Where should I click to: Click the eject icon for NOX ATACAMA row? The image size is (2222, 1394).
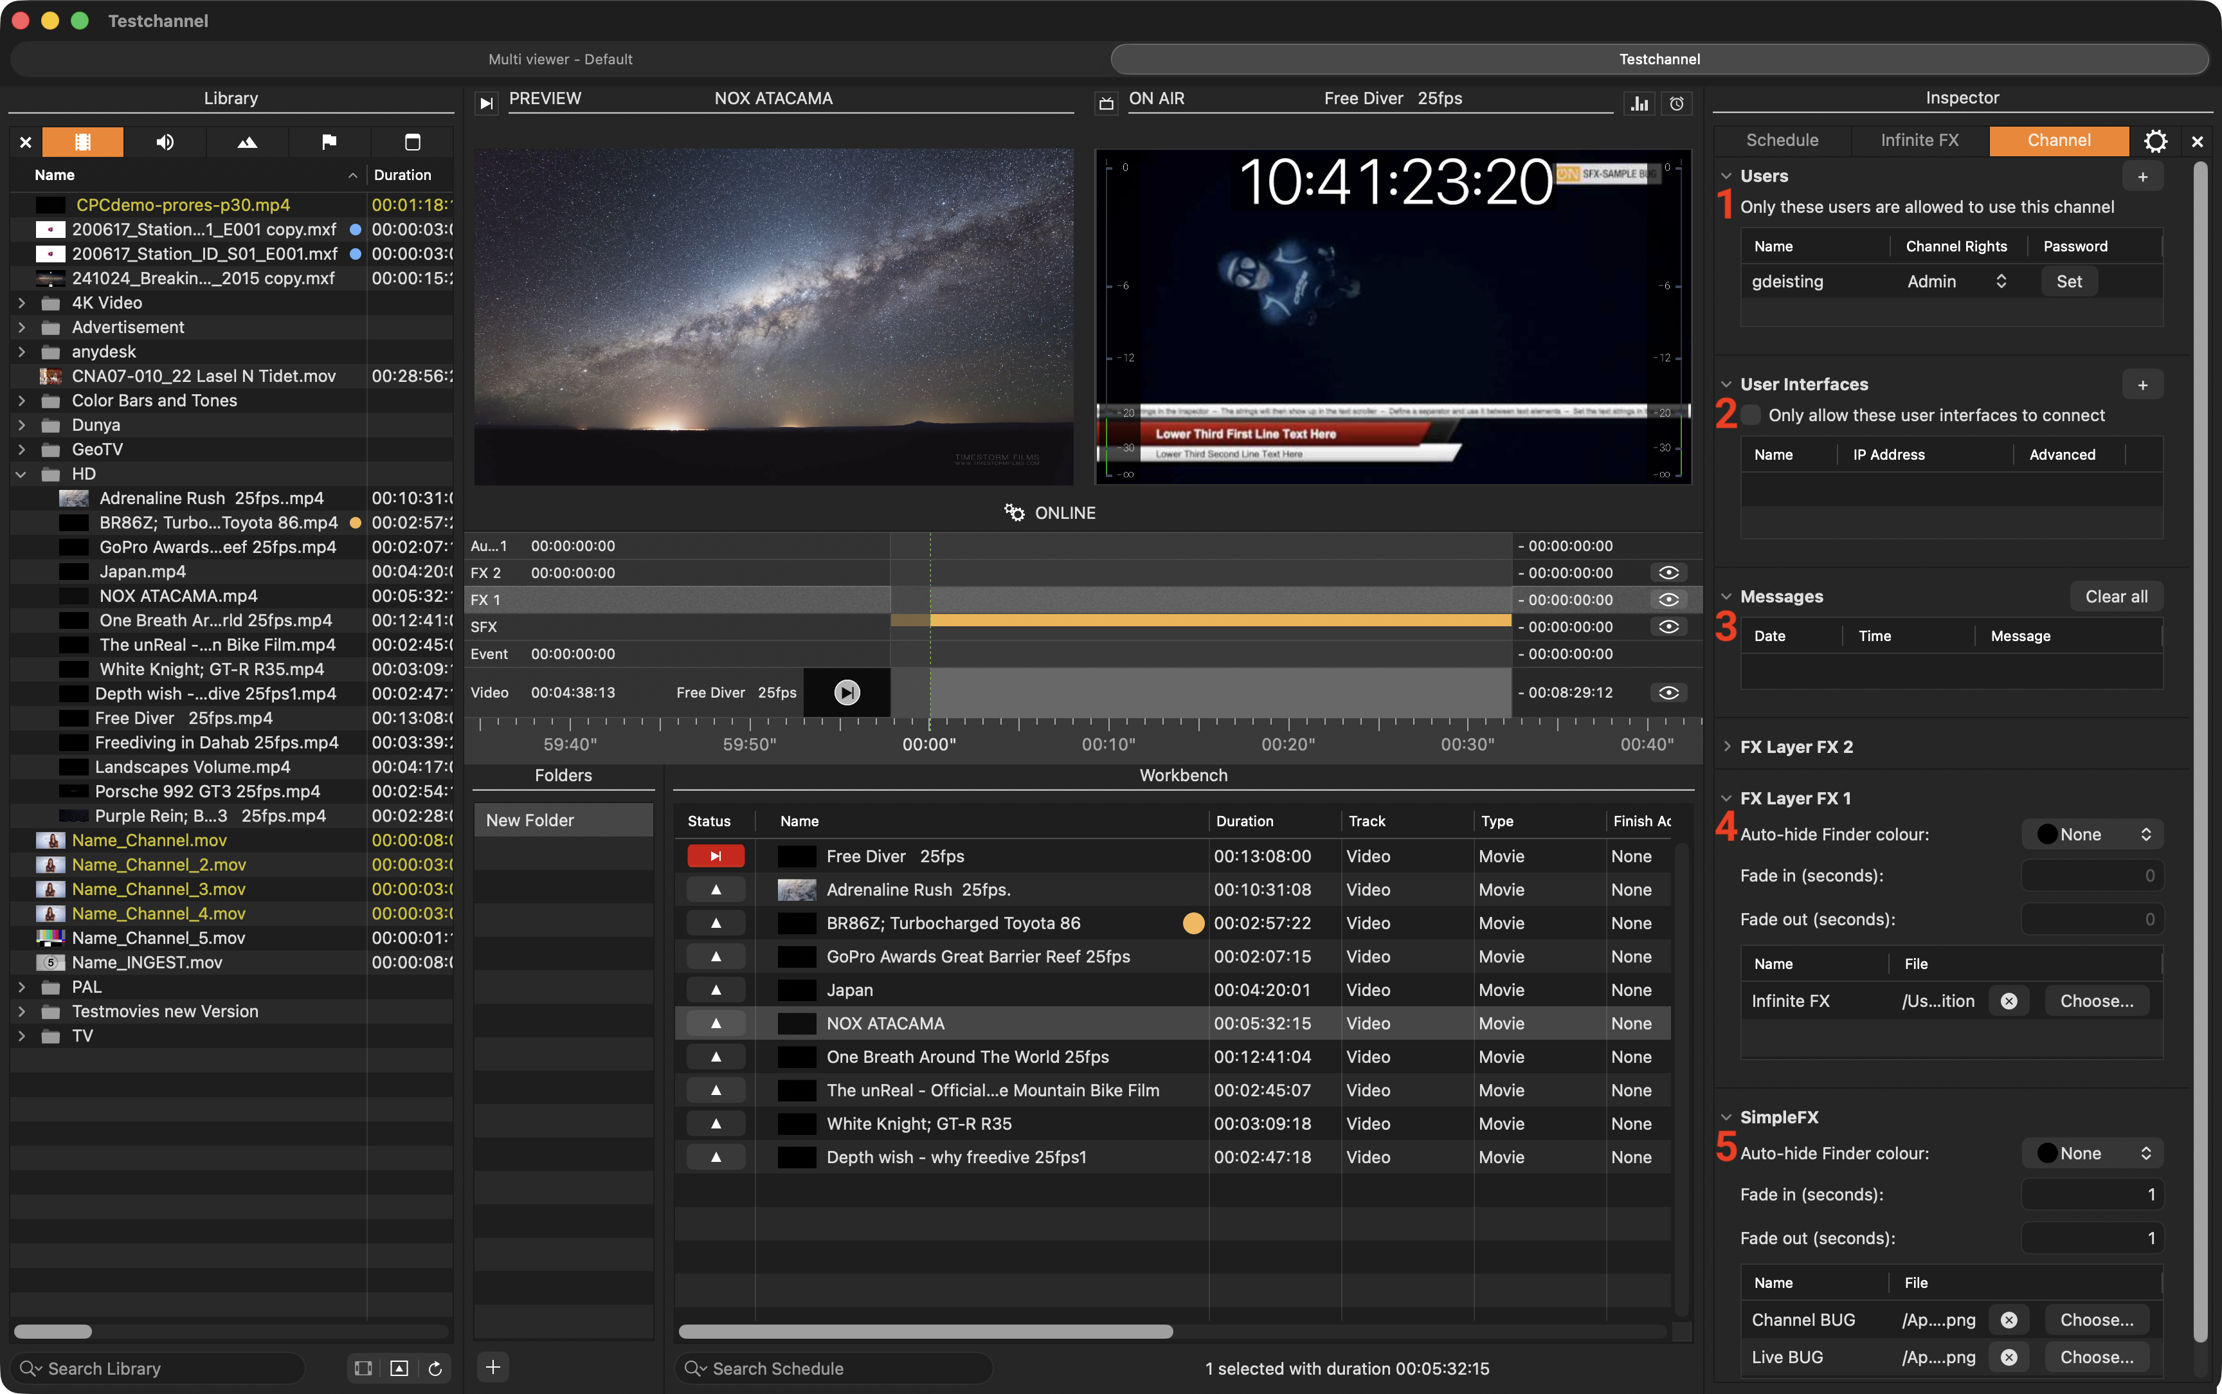tap(715, 1024)
